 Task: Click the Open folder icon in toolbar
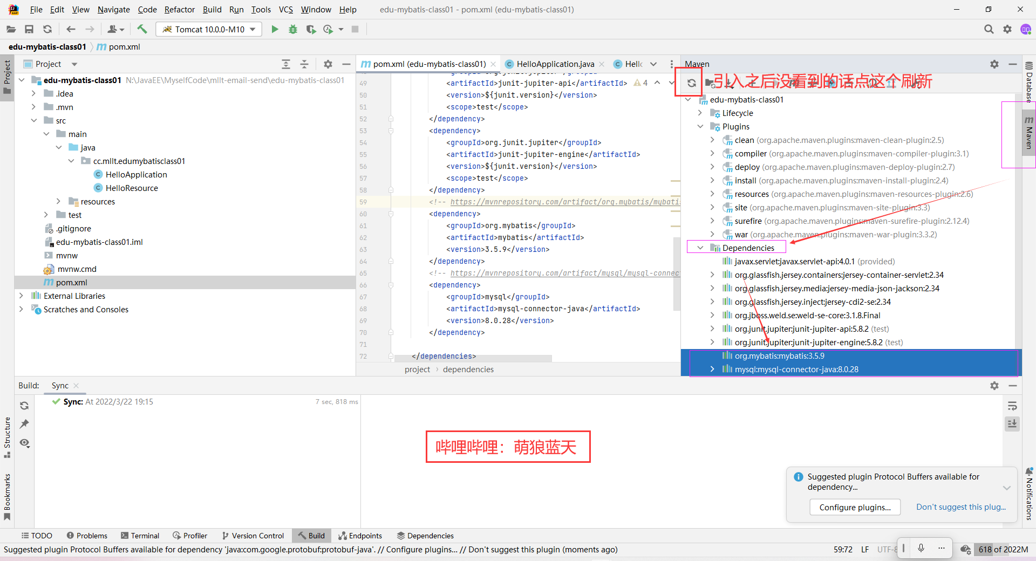click(x=11, y=29)
